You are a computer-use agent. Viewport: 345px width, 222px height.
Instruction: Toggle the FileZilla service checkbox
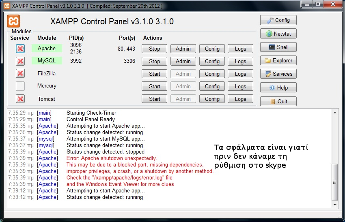click(20, 73)
